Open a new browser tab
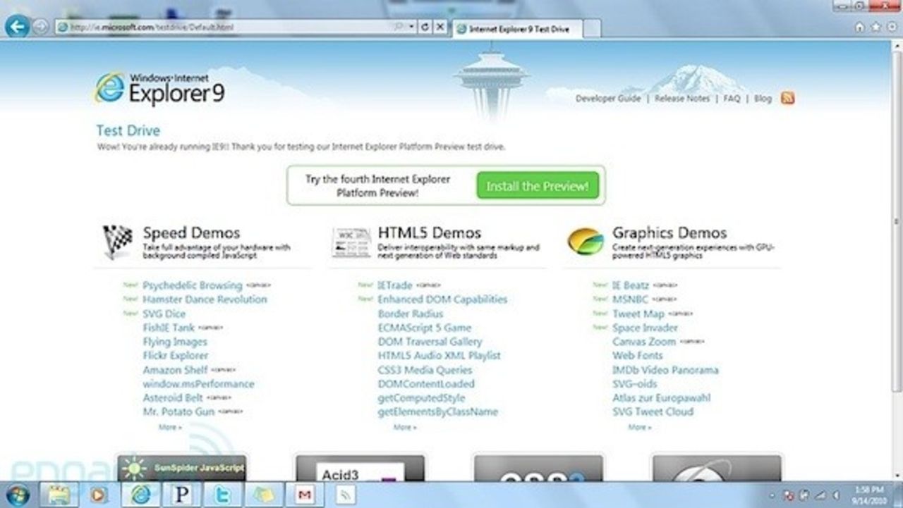 591,29
